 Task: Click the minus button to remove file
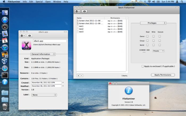[82, 76]
